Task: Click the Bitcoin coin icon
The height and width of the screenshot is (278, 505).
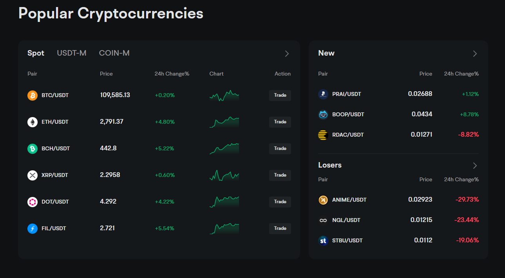Action: tap(33, 95)
